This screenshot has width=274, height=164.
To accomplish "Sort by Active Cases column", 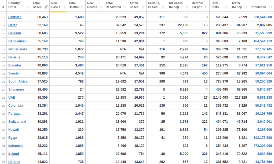I will (137, 5).
